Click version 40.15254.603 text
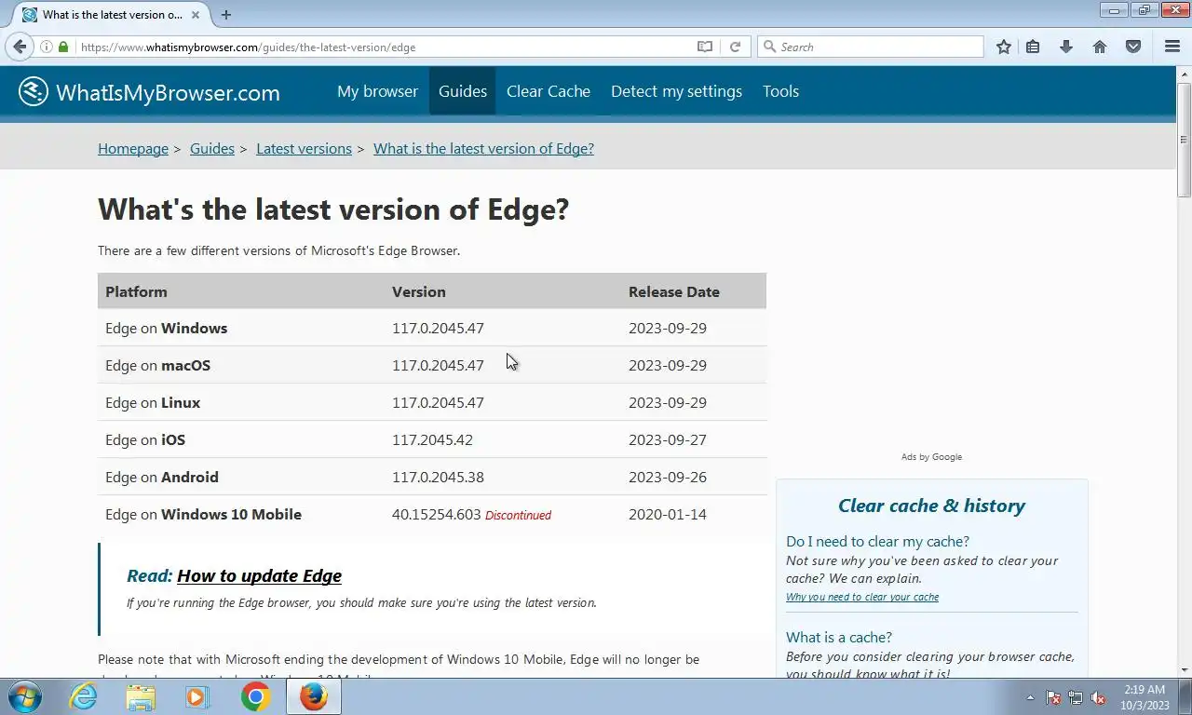 pos(436,514)
